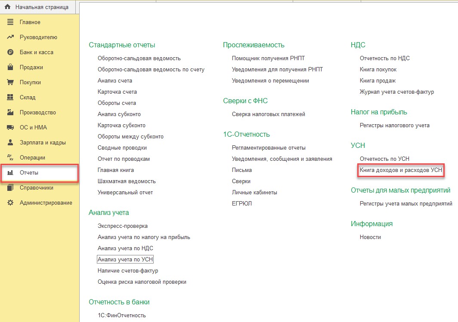Viewport: 458px width, 322px height.
Task: Click the ruble coin icon for Банк и касса
Action: (x=10, y=52)
